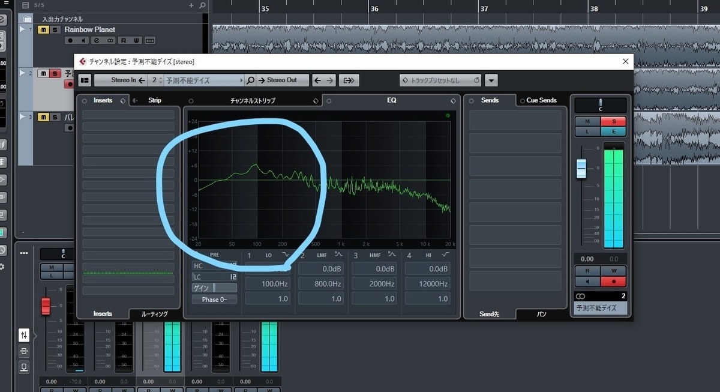This screenshot has height=392, width=720.
Task: Switch to the Strip tab
Action: click(x=155, y=100)
